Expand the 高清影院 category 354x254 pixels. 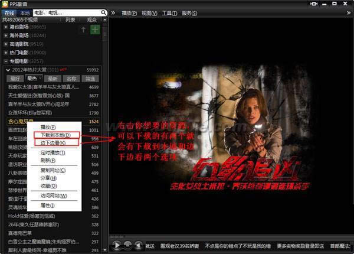(x=6, y=44)
